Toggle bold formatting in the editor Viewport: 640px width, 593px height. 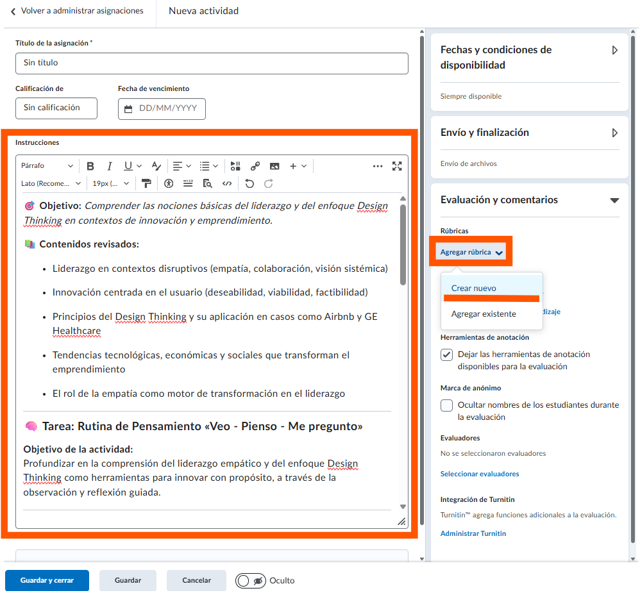pos(90,166)
